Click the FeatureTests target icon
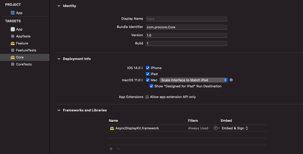 point(12,50)
